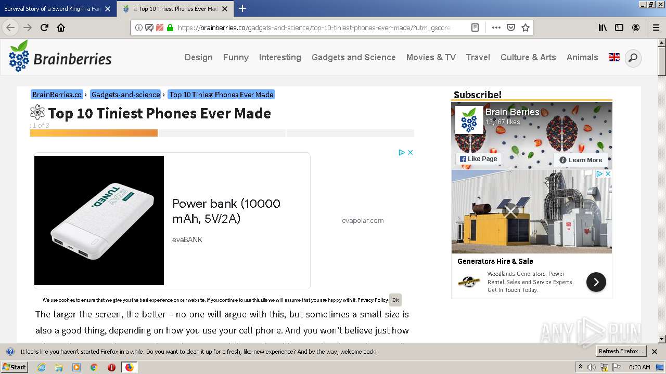Screen dimensions: 666x374
Task: Open Gadgets and Science category
Action: coord(354,57)
